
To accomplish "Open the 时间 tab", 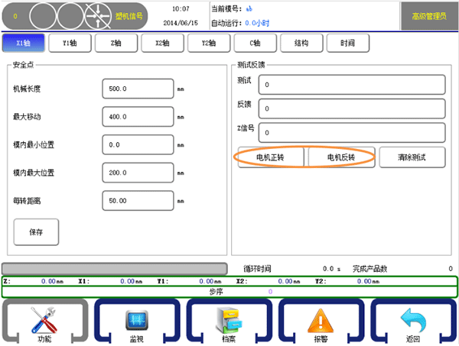I will tap(347, 44).
